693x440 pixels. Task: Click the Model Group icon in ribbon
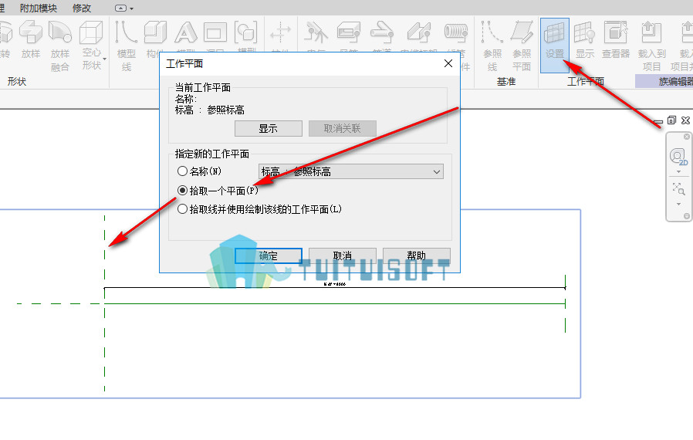245,32
